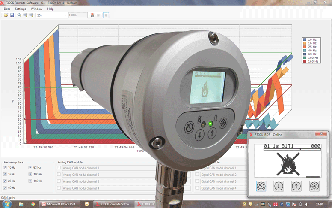Toggle the 100 Hz frequency checkbox
Image resolution: width=332 pixels, height=208 pixels.
30,174
